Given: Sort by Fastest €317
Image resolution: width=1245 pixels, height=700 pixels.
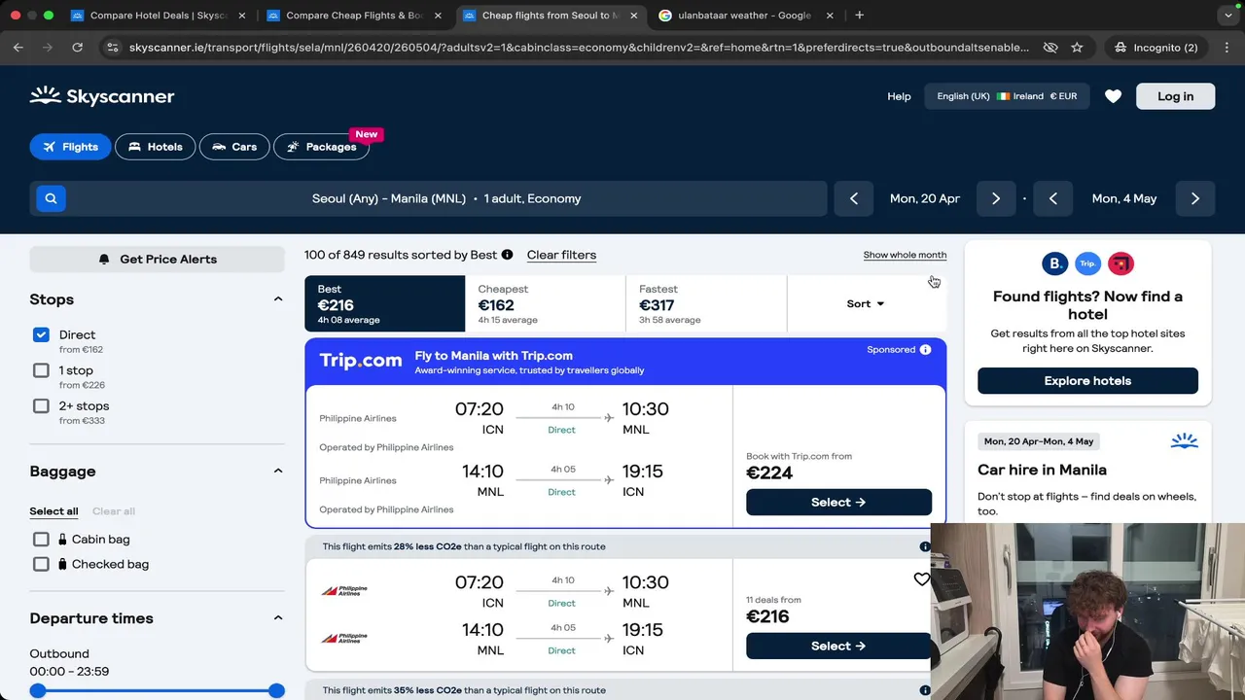Looking at the screenshot, I should (x=706, y=303).
